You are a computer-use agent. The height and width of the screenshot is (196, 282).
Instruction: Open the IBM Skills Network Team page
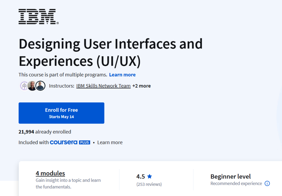pyautogui.click(x=103, y=86)
